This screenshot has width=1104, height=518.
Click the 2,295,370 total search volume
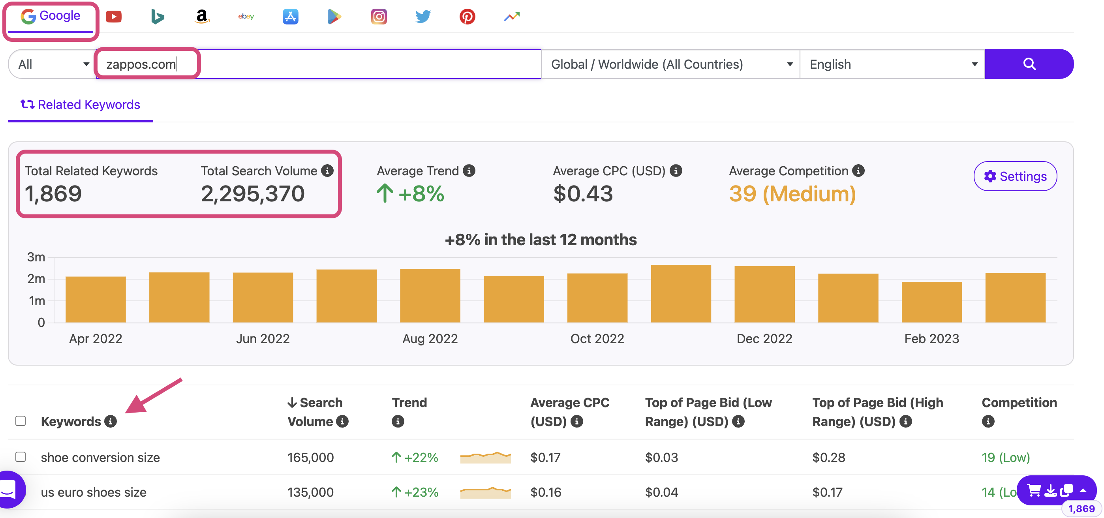(252, 194)
